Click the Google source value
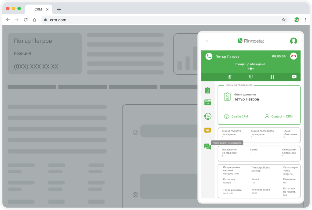Image resolution: width=312 pixels, height=210 pixels. click(227, 183)
